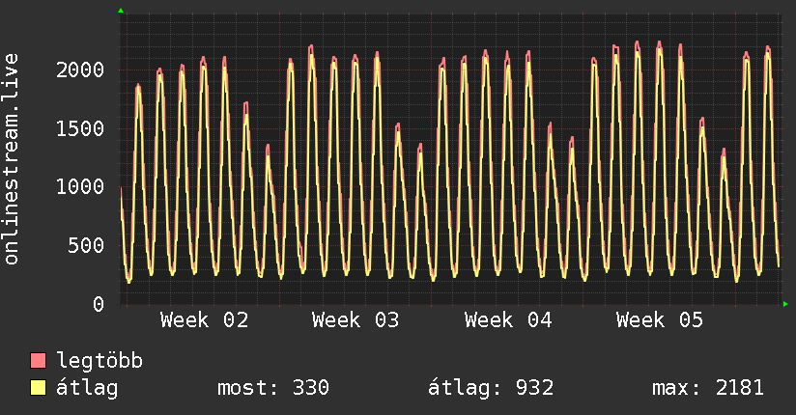The height and width of the screenshot is (415, 796).
Task: Select the Week 02 axis label
Action: click(x=205, y=320)
